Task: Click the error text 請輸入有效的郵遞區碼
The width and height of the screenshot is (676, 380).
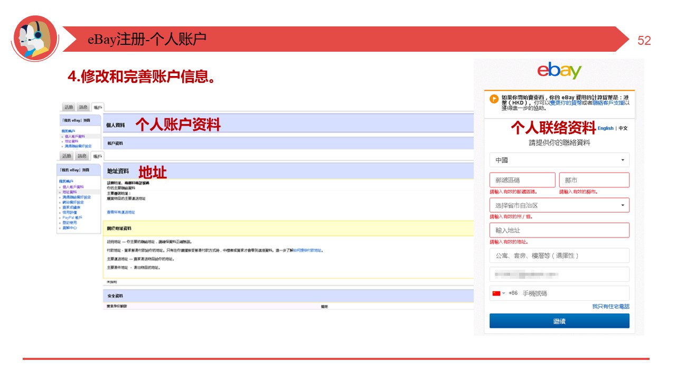Action: (x=514, y=192)
